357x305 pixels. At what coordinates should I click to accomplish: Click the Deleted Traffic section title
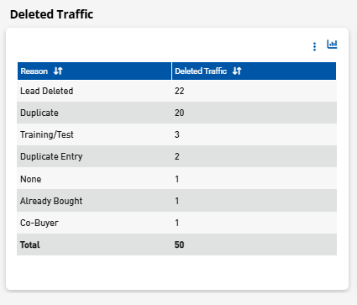tap(51, 14)
